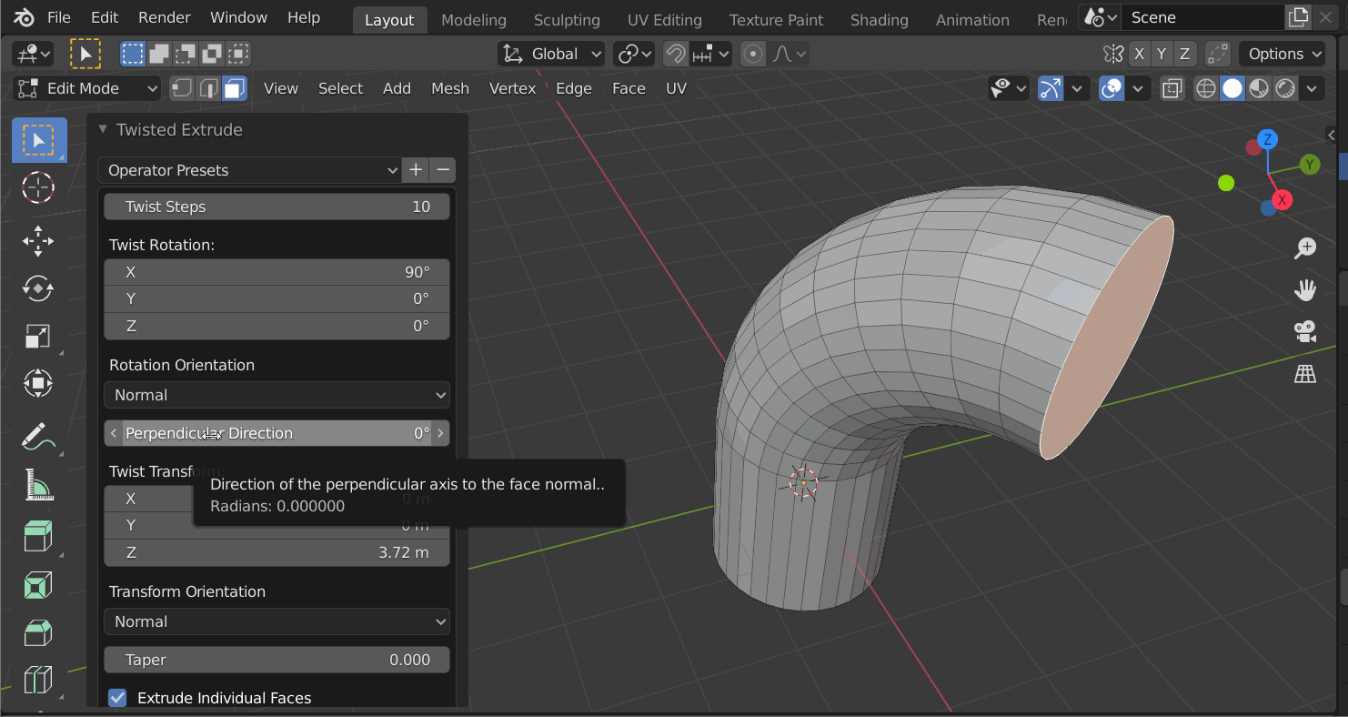Pick the Inset Faces tool
Viewport: 1348px width, 717px height.
click(38, 585)
